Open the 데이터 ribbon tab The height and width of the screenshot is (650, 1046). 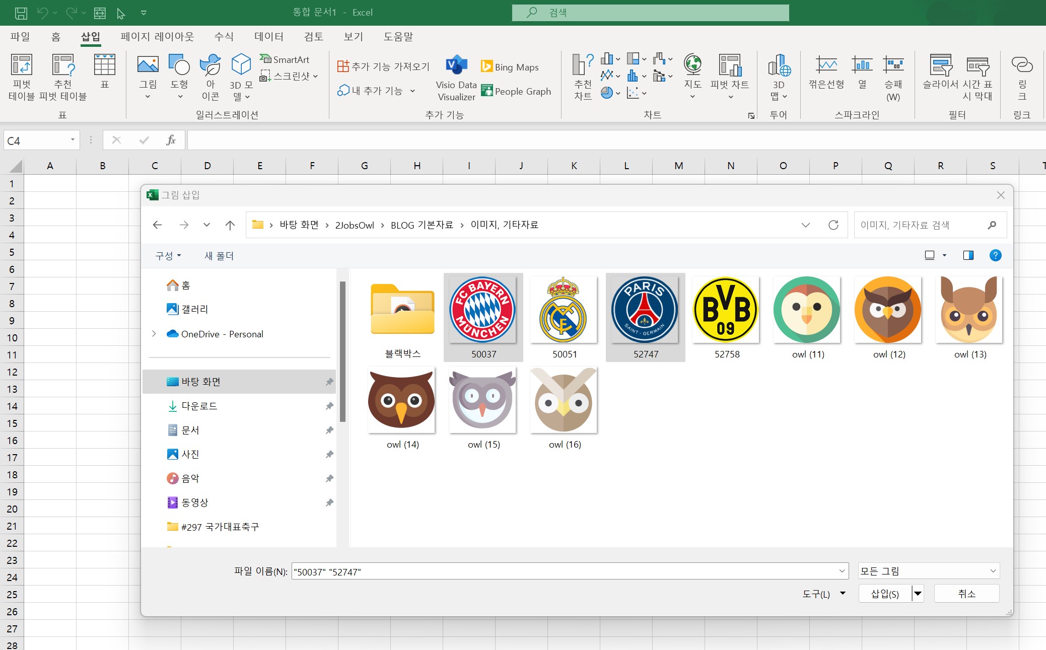269,37
